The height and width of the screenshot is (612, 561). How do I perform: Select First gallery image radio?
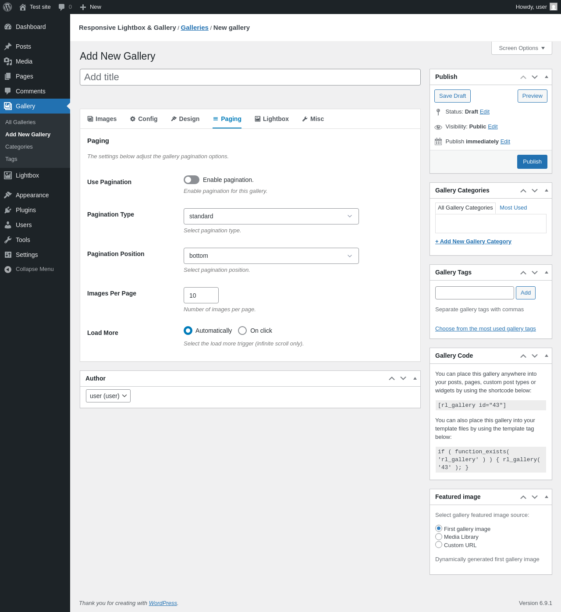[439, 528]
